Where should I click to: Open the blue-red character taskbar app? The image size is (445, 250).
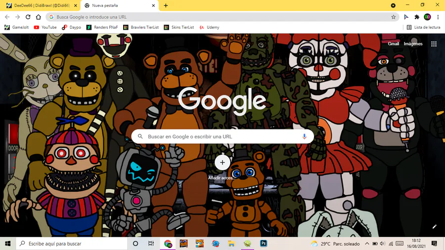coord(216,244)
